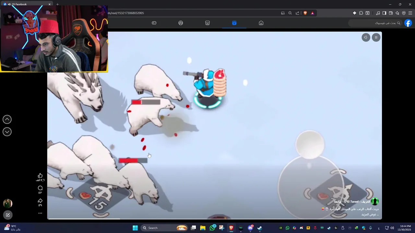Open WhatsApp from the taskbar
Screen dimensions: 415x233
[x=212, y=228]
